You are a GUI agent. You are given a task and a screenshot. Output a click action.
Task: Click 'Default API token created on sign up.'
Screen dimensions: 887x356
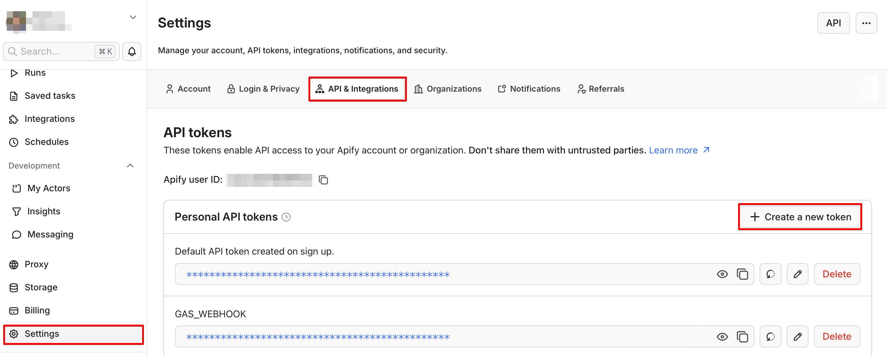tap(254, 252)
